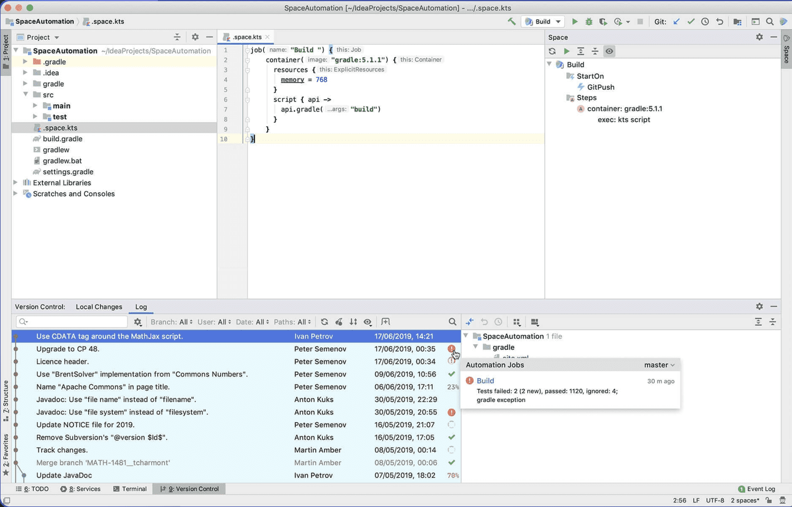
Task: Collapse the Build node in Space panel
Action: click(x=549, y=65)
